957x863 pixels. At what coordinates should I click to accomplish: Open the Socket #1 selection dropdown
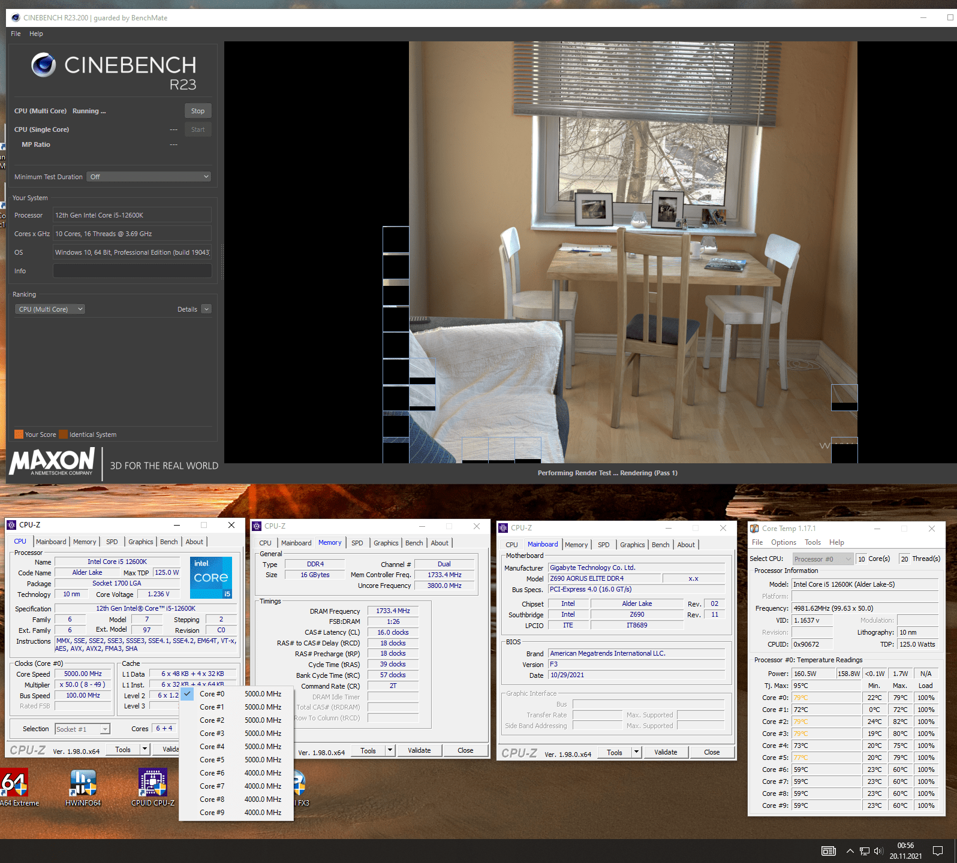coord(82,729)
